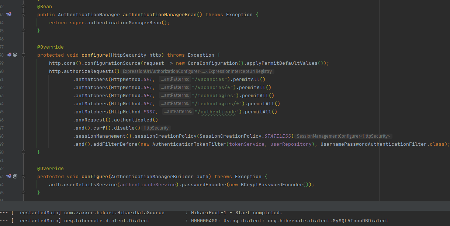Image resolution: width=450 pixels, height=226 pixels.
Task: Click the antPatterns hint before "/technologies/*"
Action: (x=174, y=103)
